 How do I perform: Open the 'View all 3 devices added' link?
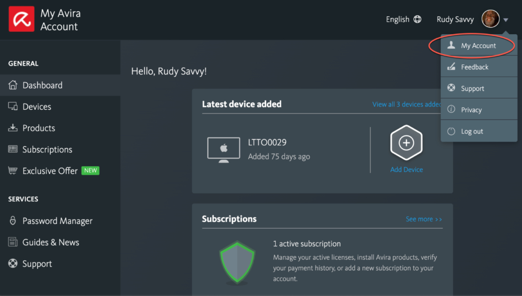(406, 104)
